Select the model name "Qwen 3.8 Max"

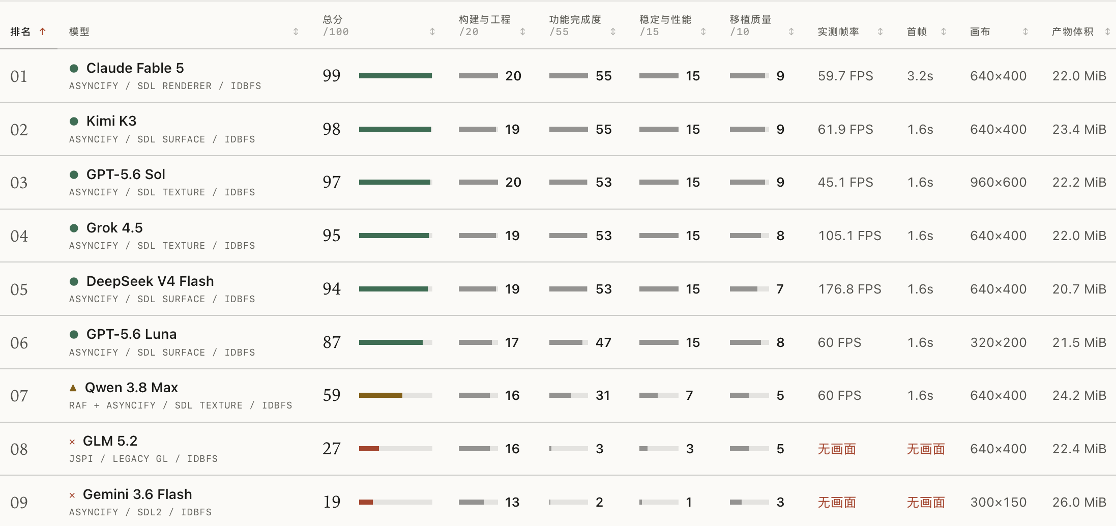pos(131,388)
